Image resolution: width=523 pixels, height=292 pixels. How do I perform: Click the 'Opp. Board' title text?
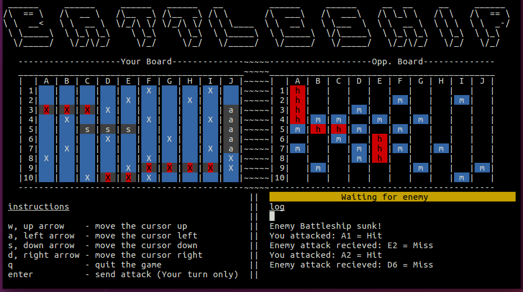click(397, 61)
